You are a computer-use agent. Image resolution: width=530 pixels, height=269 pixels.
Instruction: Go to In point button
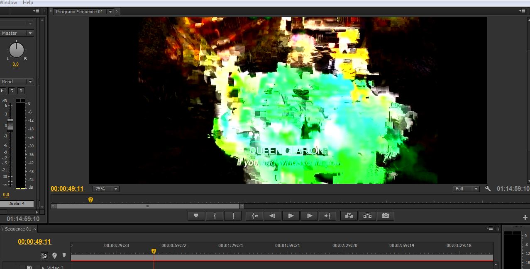tap(254, 216)
